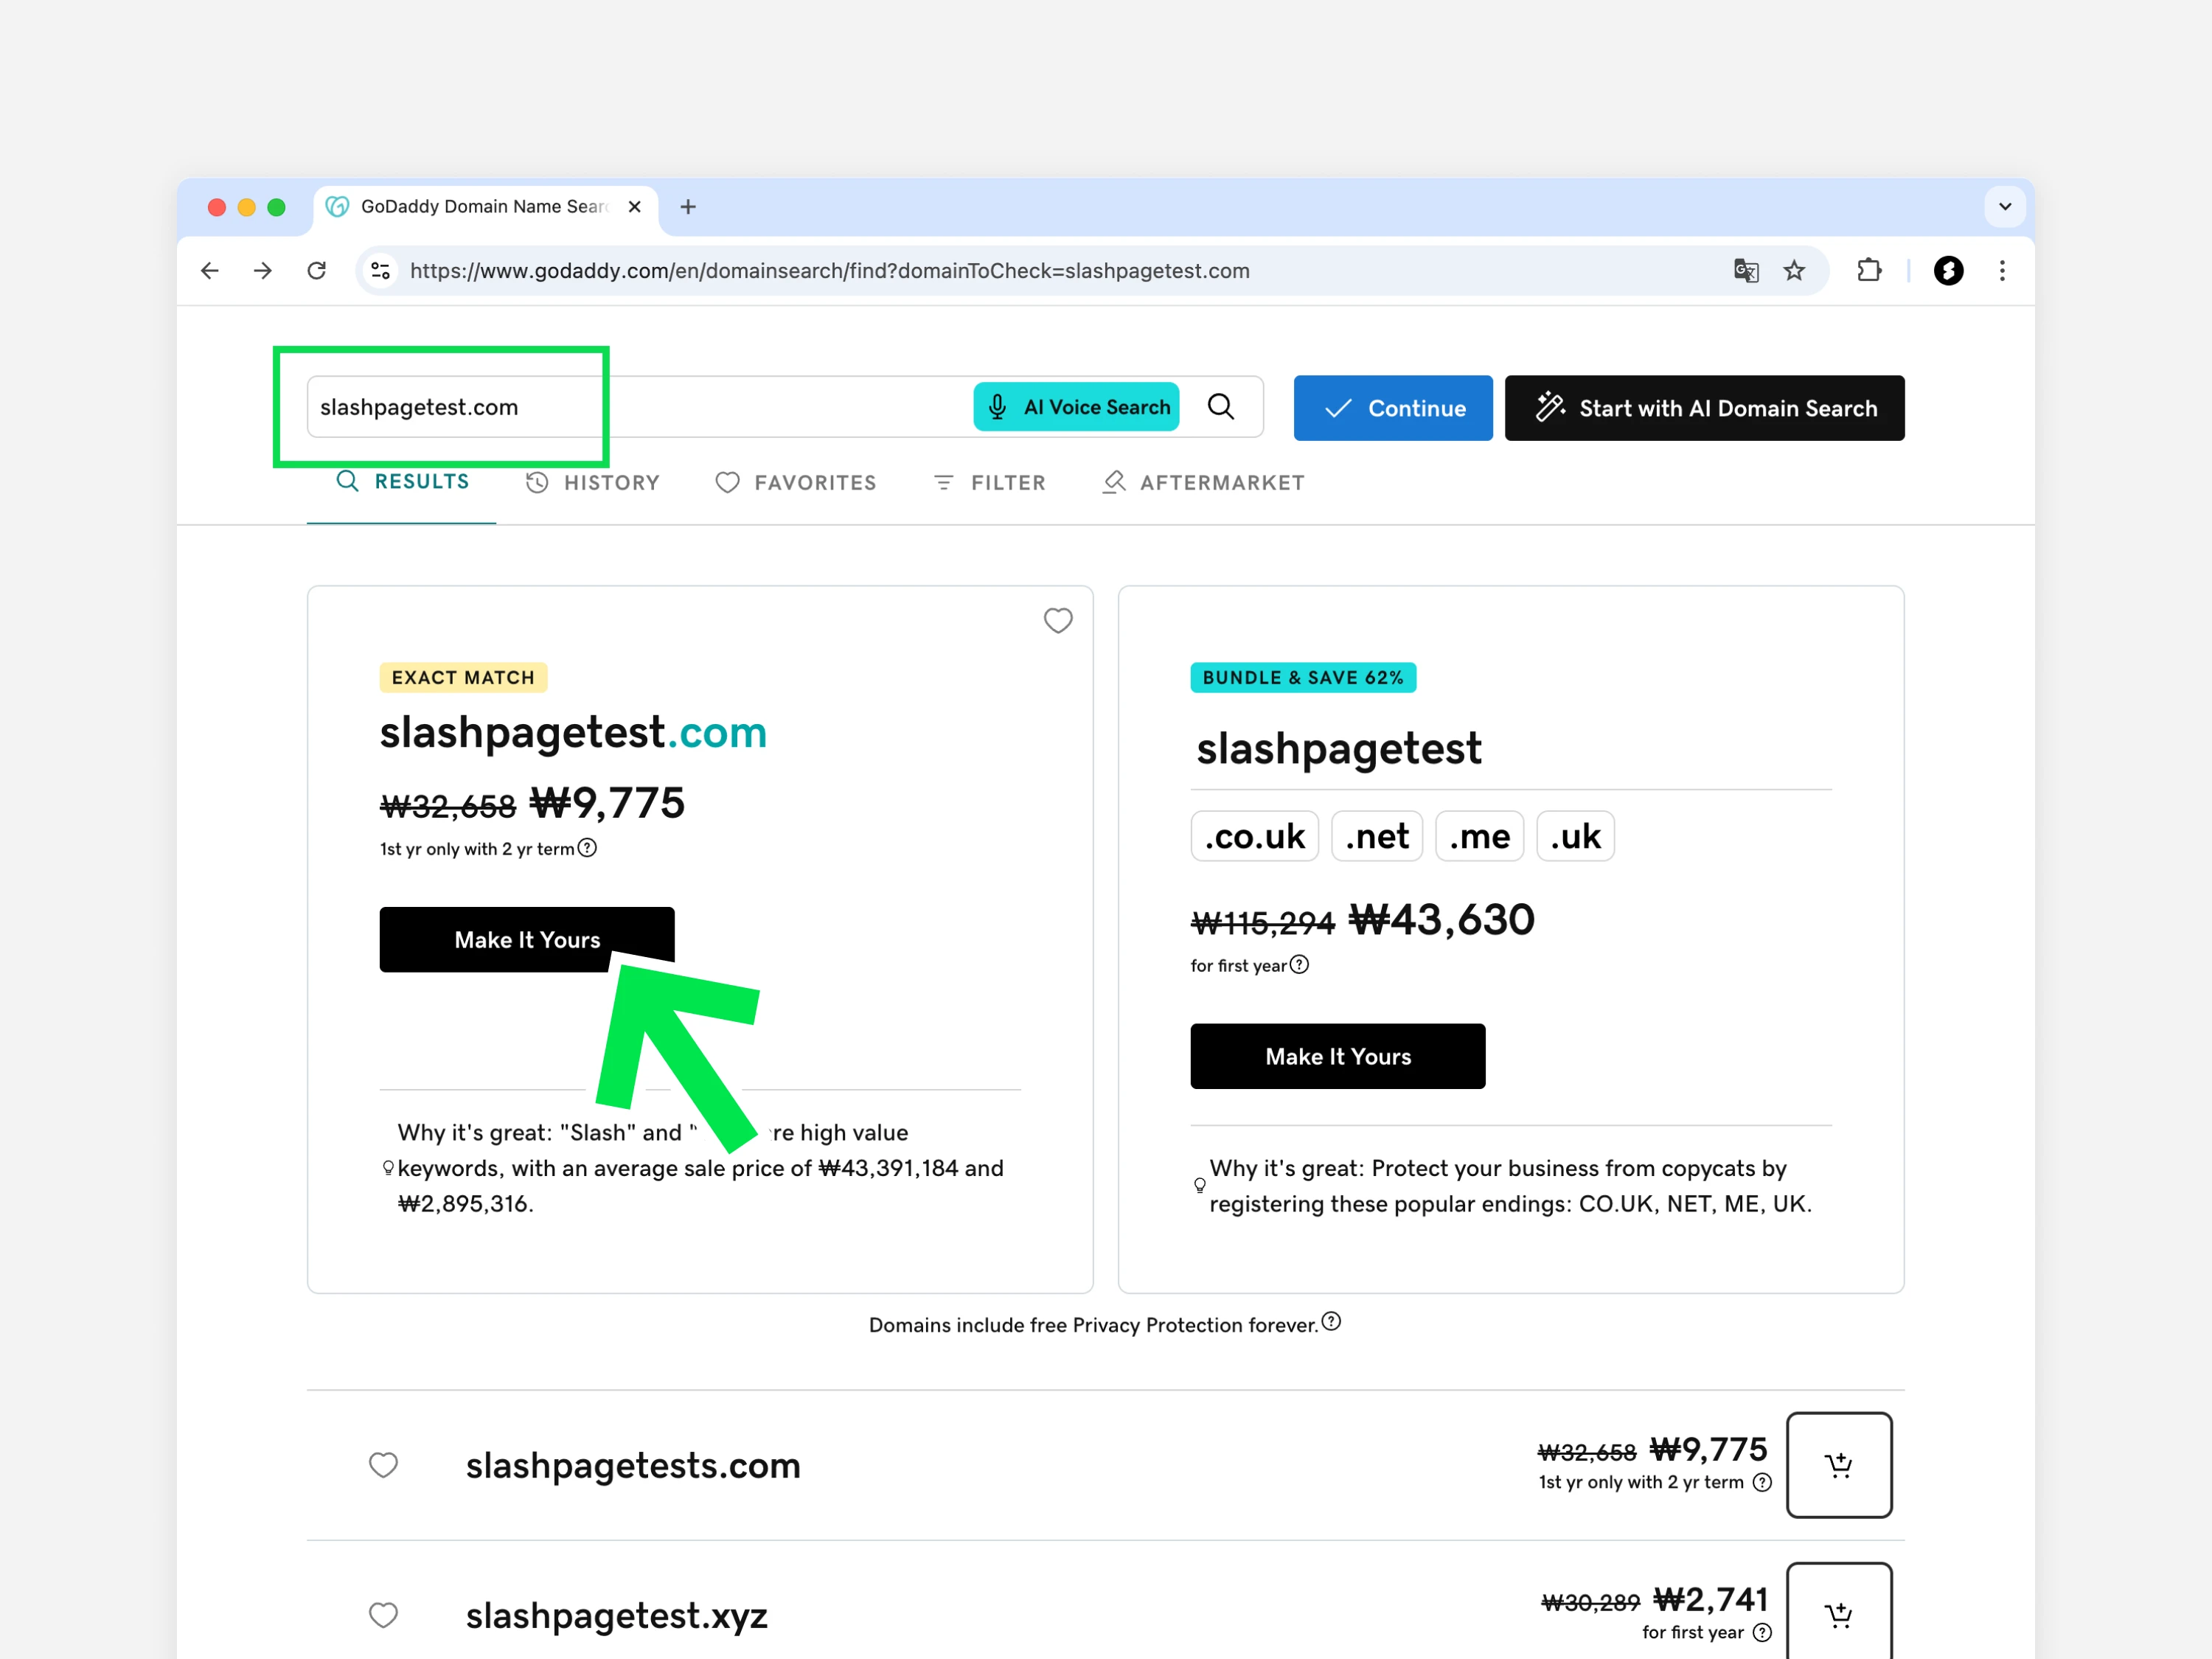Open Privacy Protection info icon
2212x1659 pixels.
click(1331, 1322)
